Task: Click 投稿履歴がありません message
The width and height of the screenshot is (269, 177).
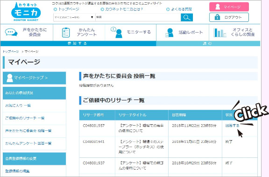Action: coord(96,85)
